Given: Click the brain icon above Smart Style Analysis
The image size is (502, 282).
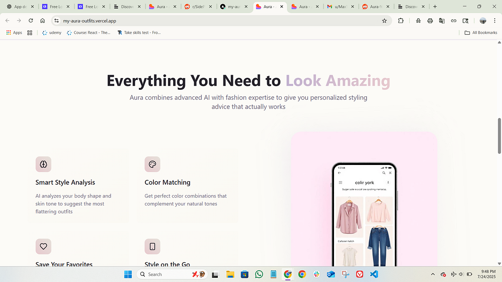Looking at the screenshot, I should tap(43, 164).
